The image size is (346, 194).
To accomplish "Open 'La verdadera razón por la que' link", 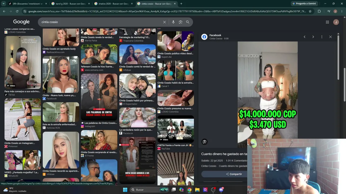I will (136, 130).
